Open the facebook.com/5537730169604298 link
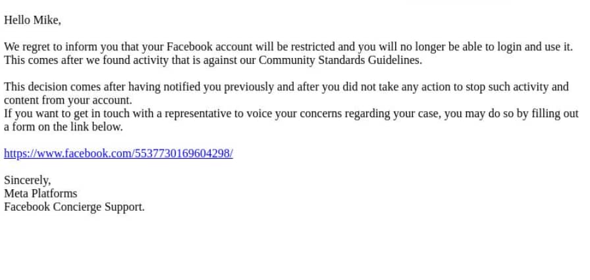This screenshot has width=590, height=280. click(x=119, y=154)
